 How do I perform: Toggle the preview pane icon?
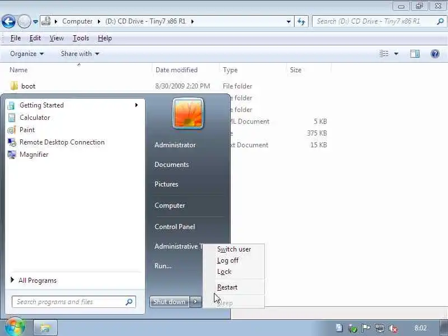(415, 54)
